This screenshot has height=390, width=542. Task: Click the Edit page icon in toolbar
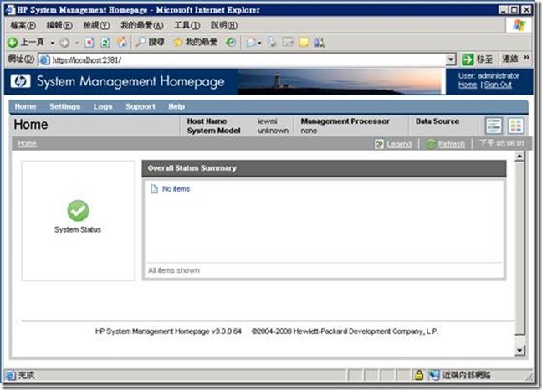288,42
